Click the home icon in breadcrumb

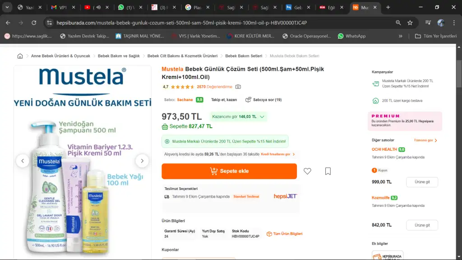[20, 56]
